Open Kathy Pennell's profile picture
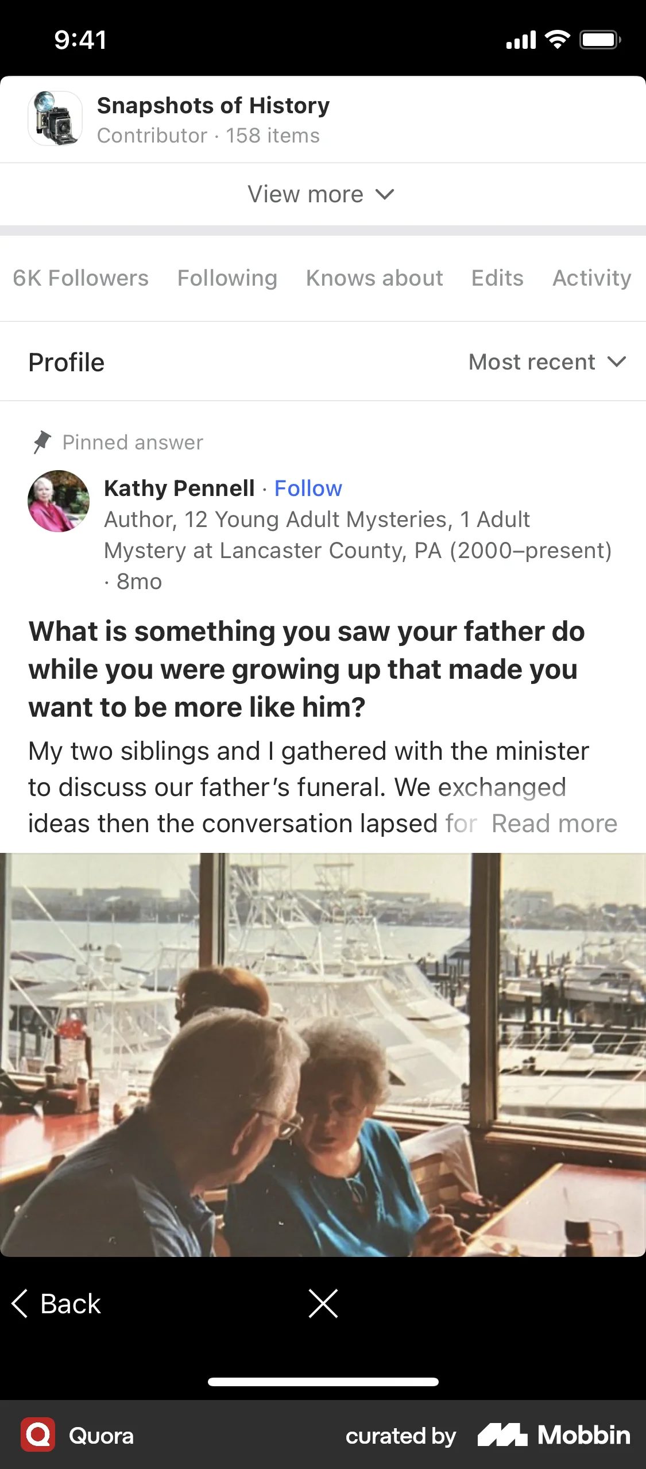Viewport: 646px width, 1469px height. [x=59, y=501]
